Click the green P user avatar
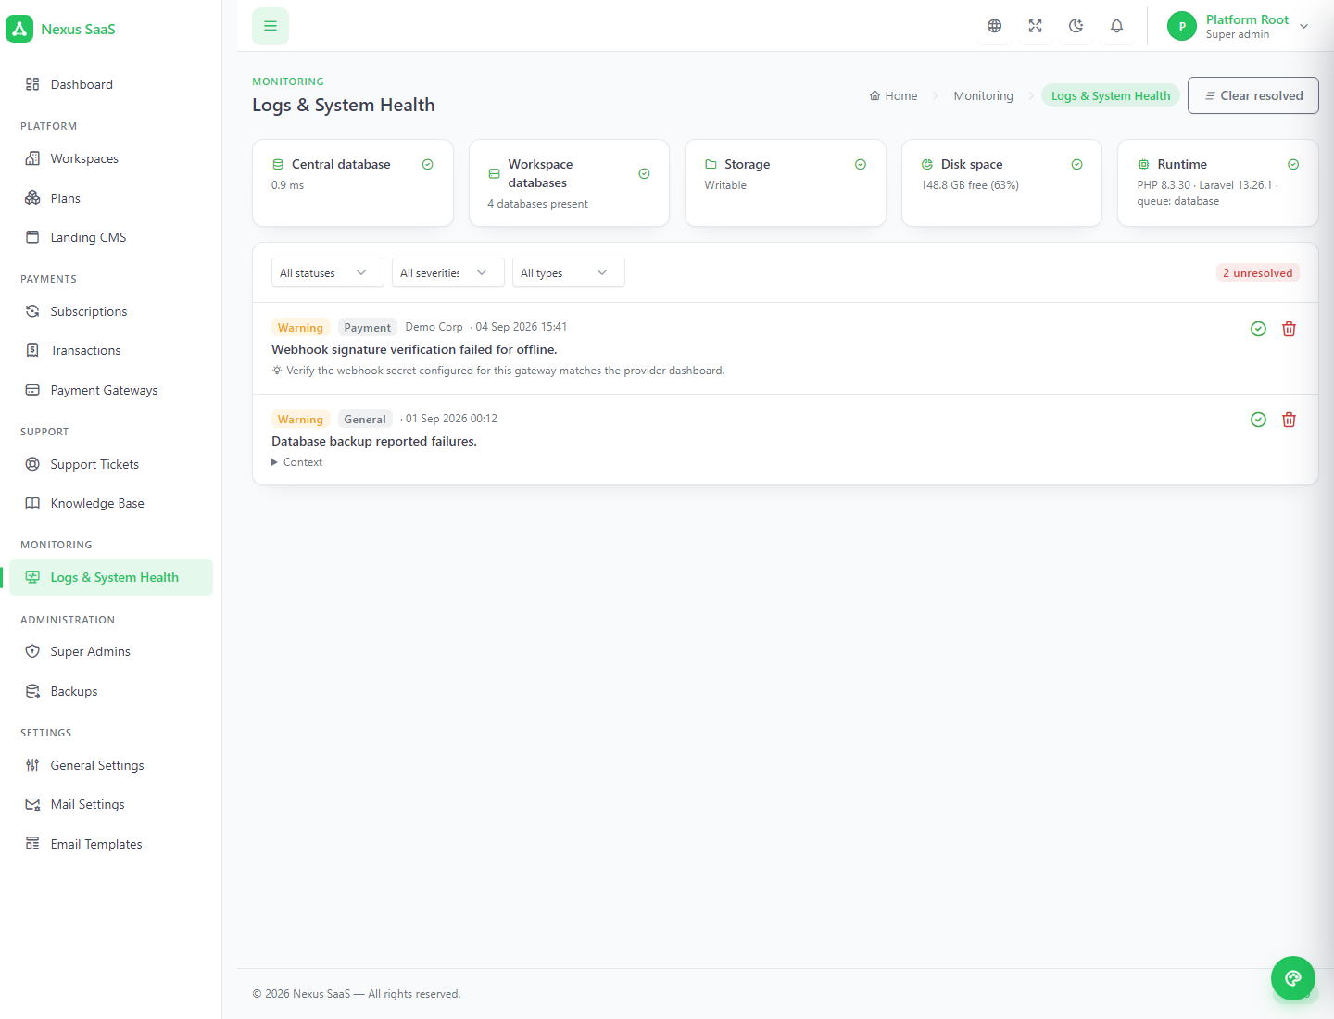The image size is (1334, 1019). tap(1182, 26)
